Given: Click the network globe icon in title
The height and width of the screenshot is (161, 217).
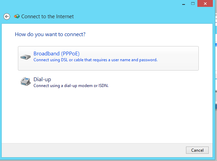Looking at the screenshot, I should 17,16.
